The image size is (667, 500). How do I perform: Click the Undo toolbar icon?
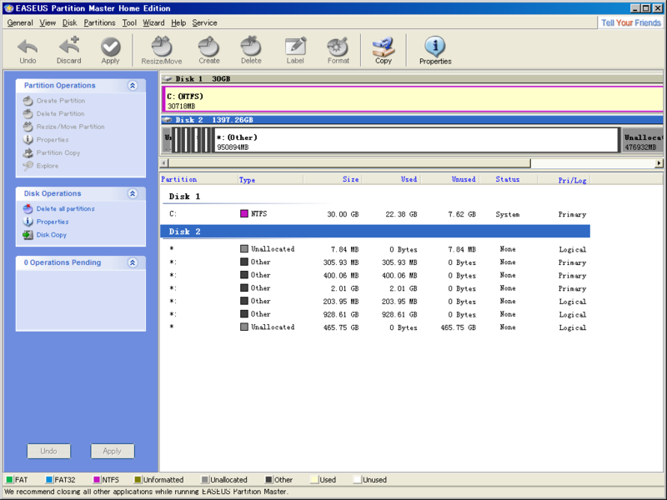[28, 51]
